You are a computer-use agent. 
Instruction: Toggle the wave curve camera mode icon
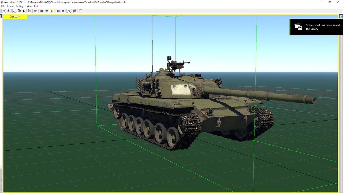[15, 11]
